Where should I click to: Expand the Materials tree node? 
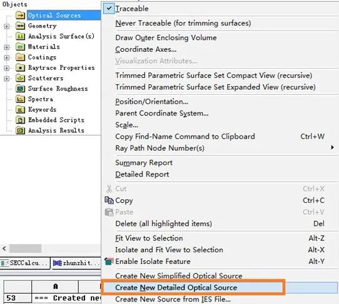[x=7, y=47]
